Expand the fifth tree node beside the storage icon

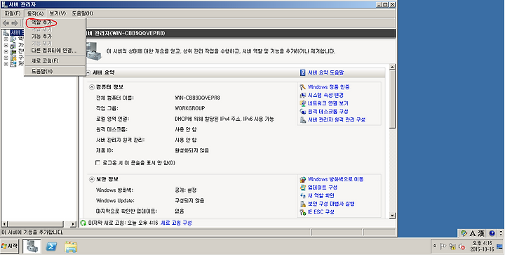click(x=6, y=64)
